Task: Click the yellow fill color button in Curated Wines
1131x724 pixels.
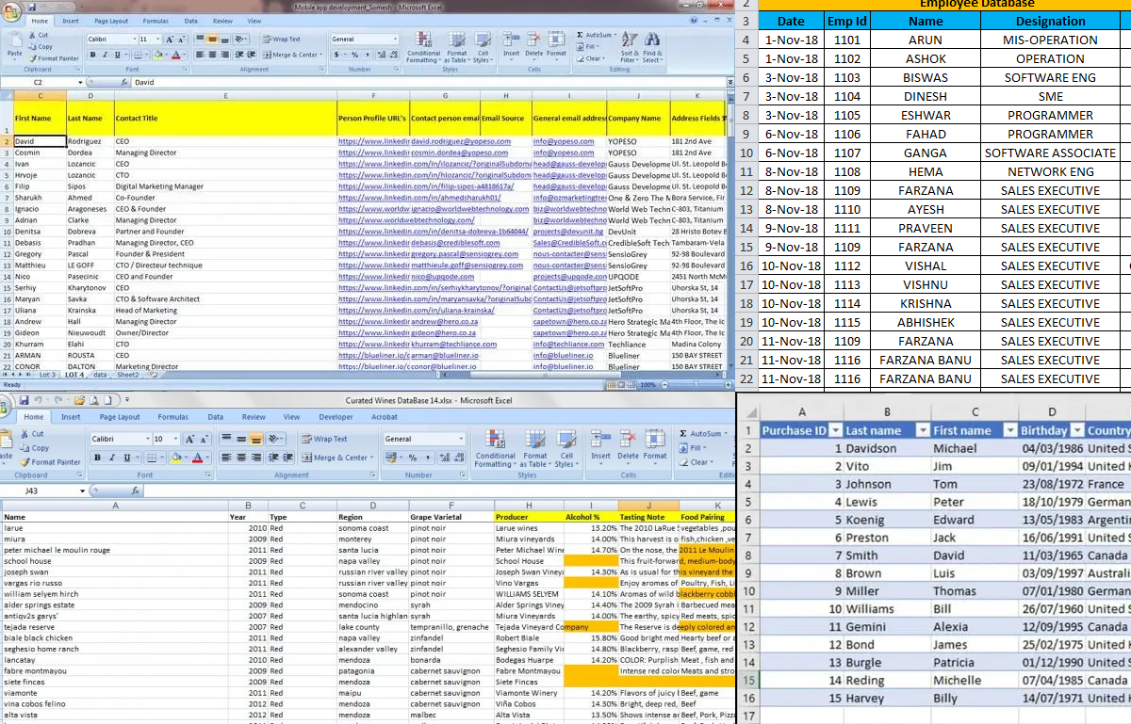Action: pyautogui.click(x=176, y=458)
